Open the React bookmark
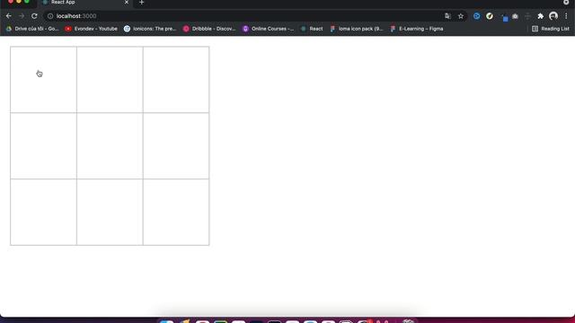The image size is (575, 323). point(312,29)
